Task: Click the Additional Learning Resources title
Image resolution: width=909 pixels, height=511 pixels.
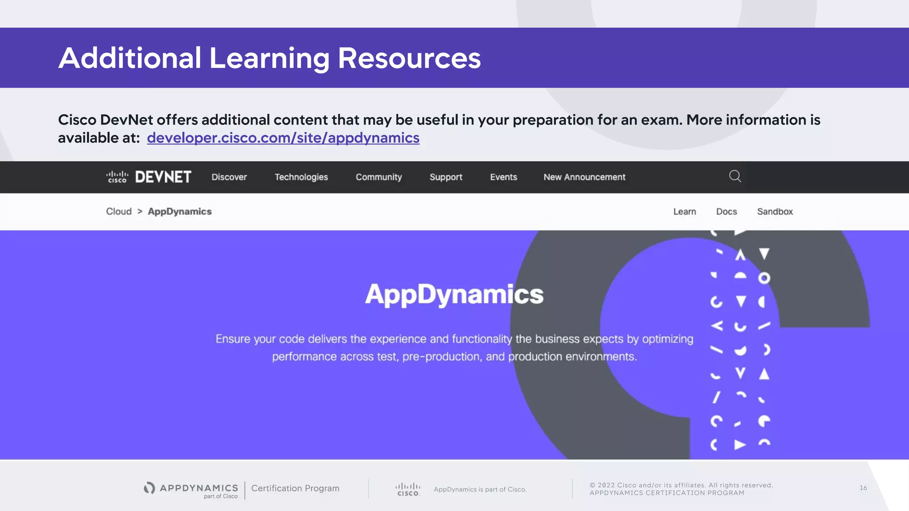Action: (x=269, y=58)
